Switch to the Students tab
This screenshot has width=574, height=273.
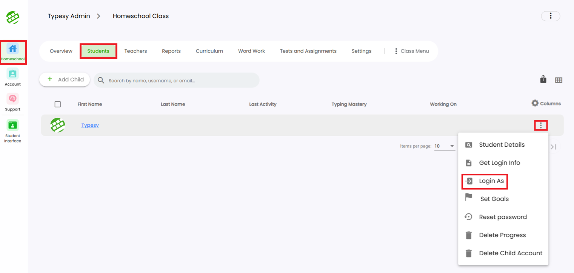[98, 51]
